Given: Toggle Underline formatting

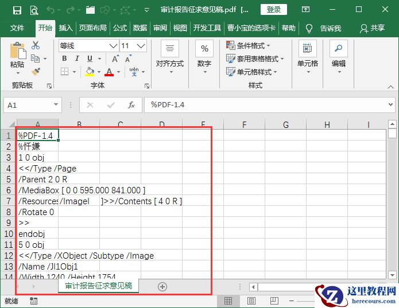Looking at the screenshot, I should (90, 59).
